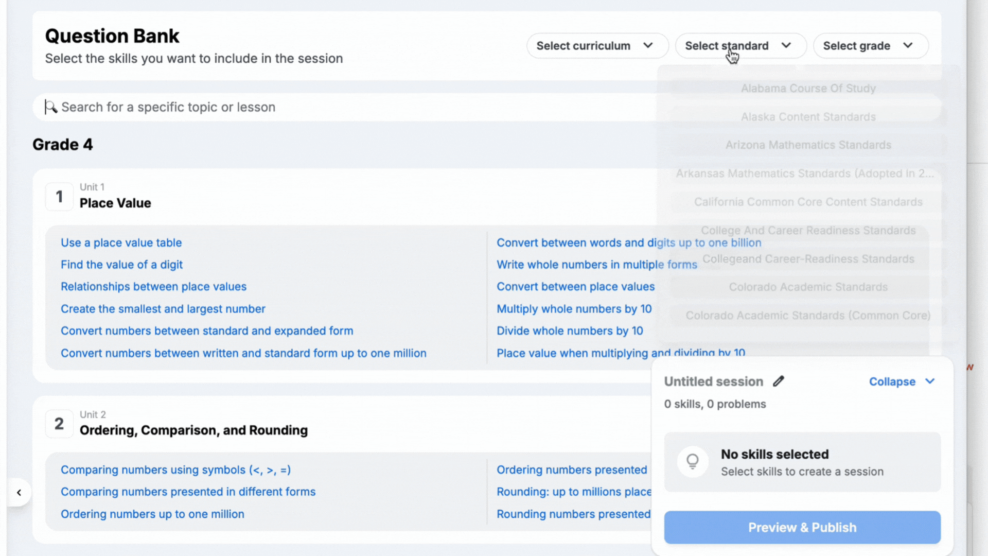Click the Unit 2 number badge

click(x=59, y=424)
